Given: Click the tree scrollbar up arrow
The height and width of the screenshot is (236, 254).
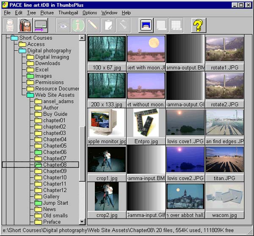Looking at the screenshot, I should point(82,38).
